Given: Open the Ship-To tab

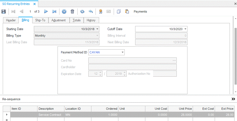Looking at the screenshot, I should [x=40, y=20].
